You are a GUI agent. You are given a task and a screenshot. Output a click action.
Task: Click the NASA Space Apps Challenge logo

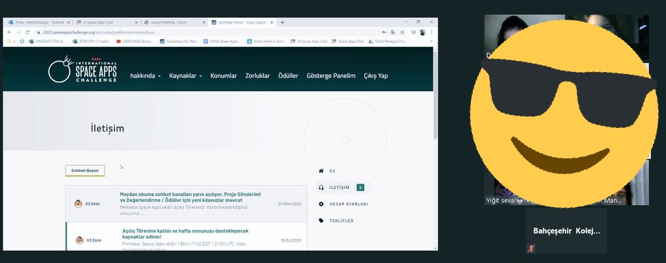click(x=82, y=69)
